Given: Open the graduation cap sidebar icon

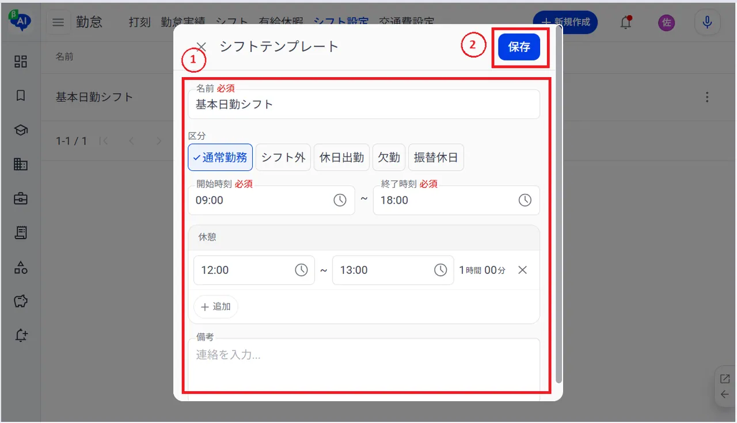Looking at the screenshot, I should point(21,130).
